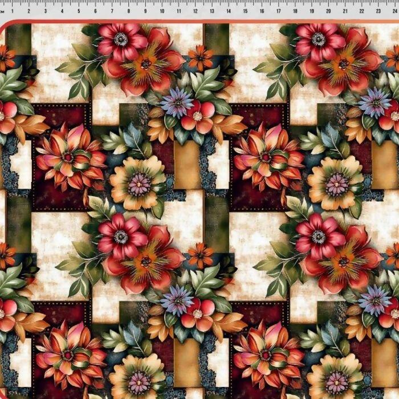The height and width of the screenshot is (399, 399).
Task: Select the pink flower in lower-left tile
Action: (121, 237)
